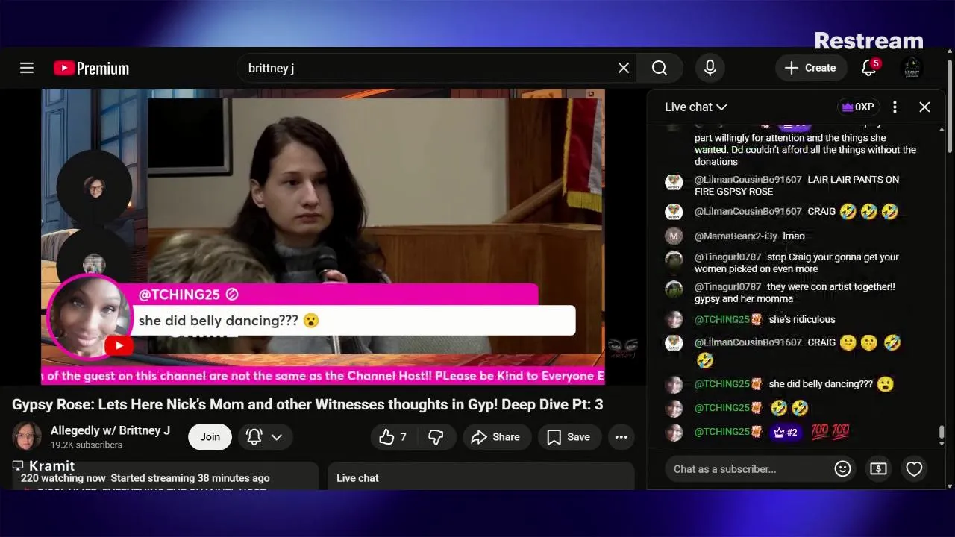Click '220 watching now' description text
Image resolution: width=955 pixels, height=537 pixels.
coord(63,478)
